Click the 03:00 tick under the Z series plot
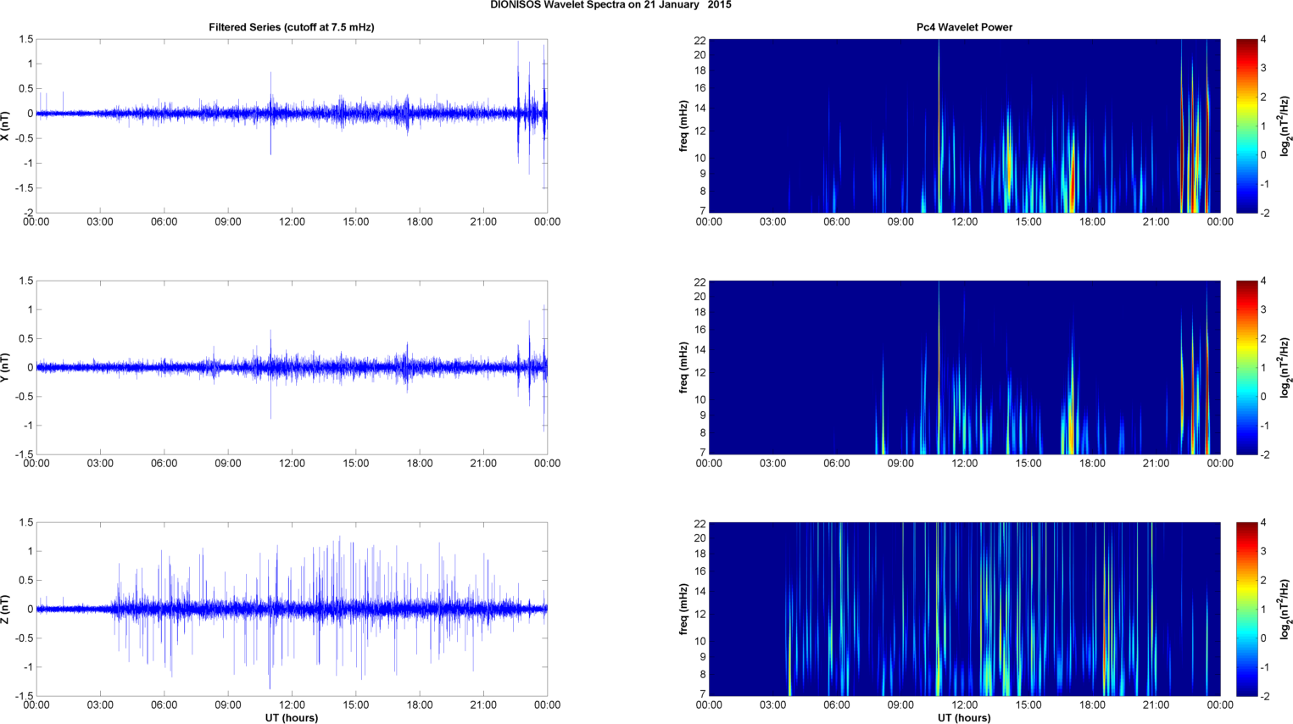This screenshot has height=724, width=1293. 100,705
